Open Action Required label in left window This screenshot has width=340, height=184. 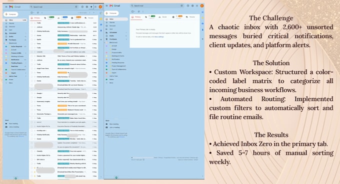coord(16,46)
